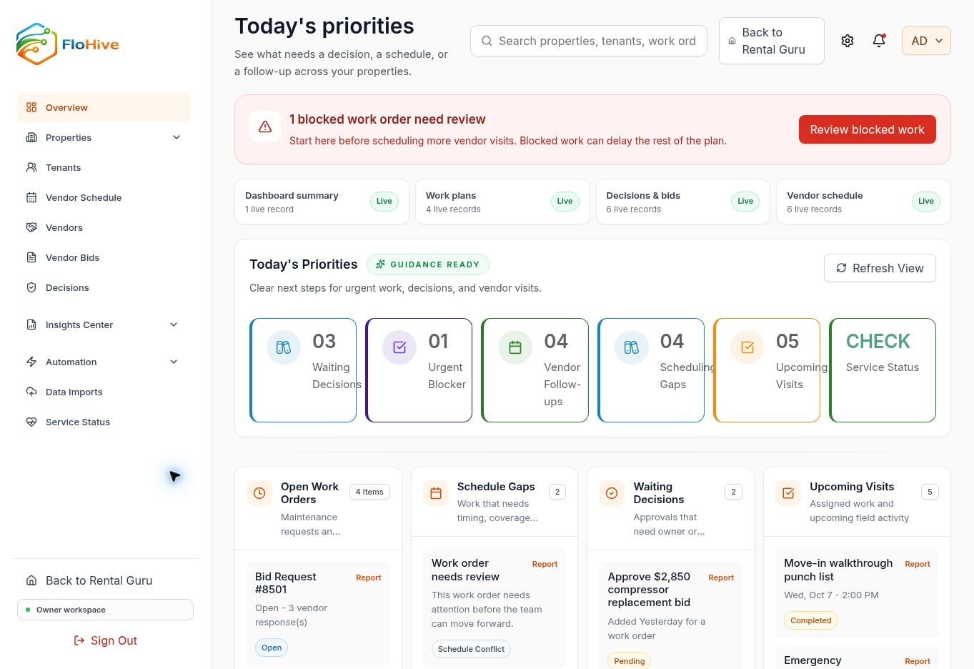Expand the Insights Center chevron
The width and height of the screenshot is (974, 669).
coord(174,324)
